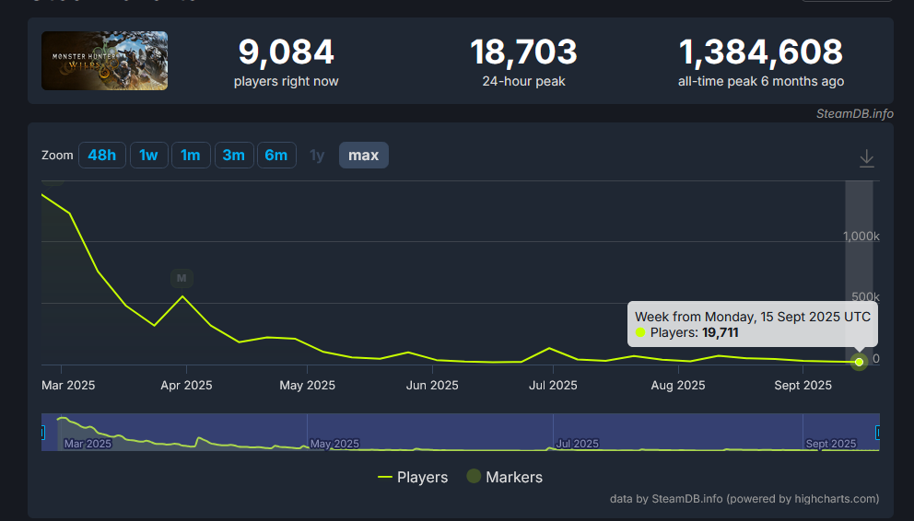This screenshot has width=914, height=521.
Task: Click the 9,084 players right now value
Action: click(x=287, y=52)
